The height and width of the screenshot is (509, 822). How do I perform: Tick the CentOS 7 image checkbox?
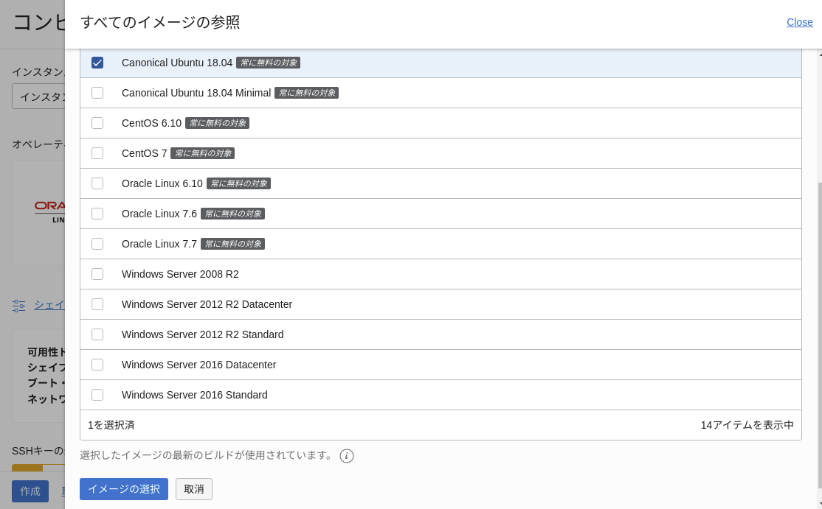[x=97, y=153]
